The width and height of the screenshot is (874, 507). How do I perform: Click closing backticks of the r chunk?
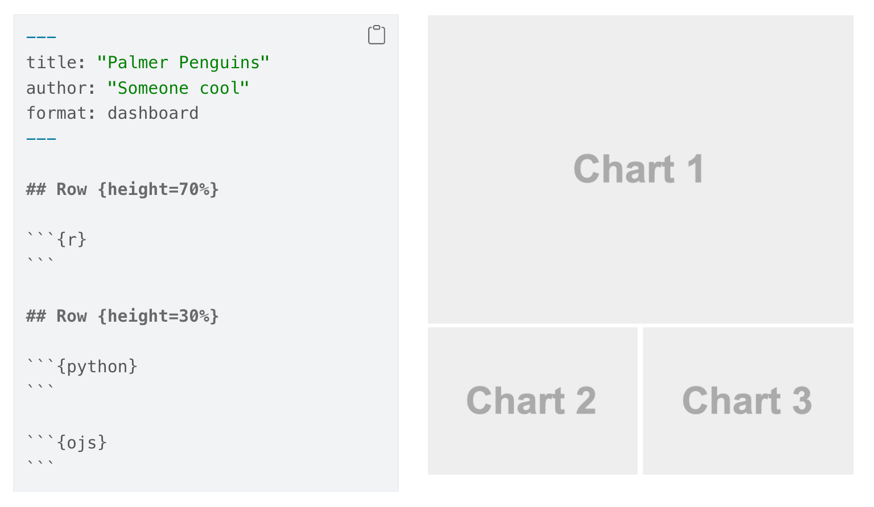click(40, 261)
